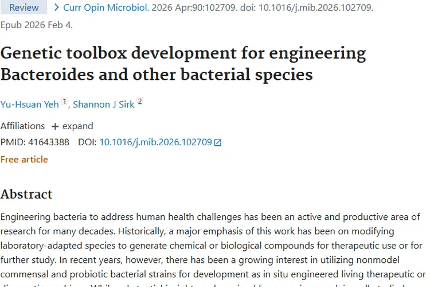The height and width of the screenshot is (287, 430).
Task: Open author Yu-Hsuan Yeh's link
Action: click(30, 104)
